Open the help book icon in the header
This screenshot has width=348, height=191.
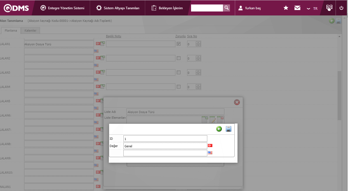point(329,8)
